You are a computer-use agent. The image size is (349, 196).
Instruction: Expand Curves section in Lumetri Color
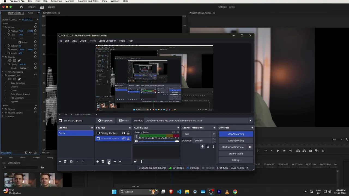(5, 90)
